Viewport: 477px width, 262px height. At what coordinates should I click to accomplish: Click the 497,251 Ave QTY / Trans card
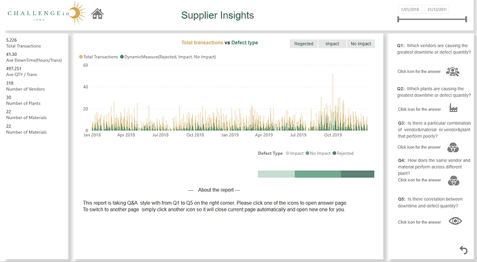click(x=21, y=71)
